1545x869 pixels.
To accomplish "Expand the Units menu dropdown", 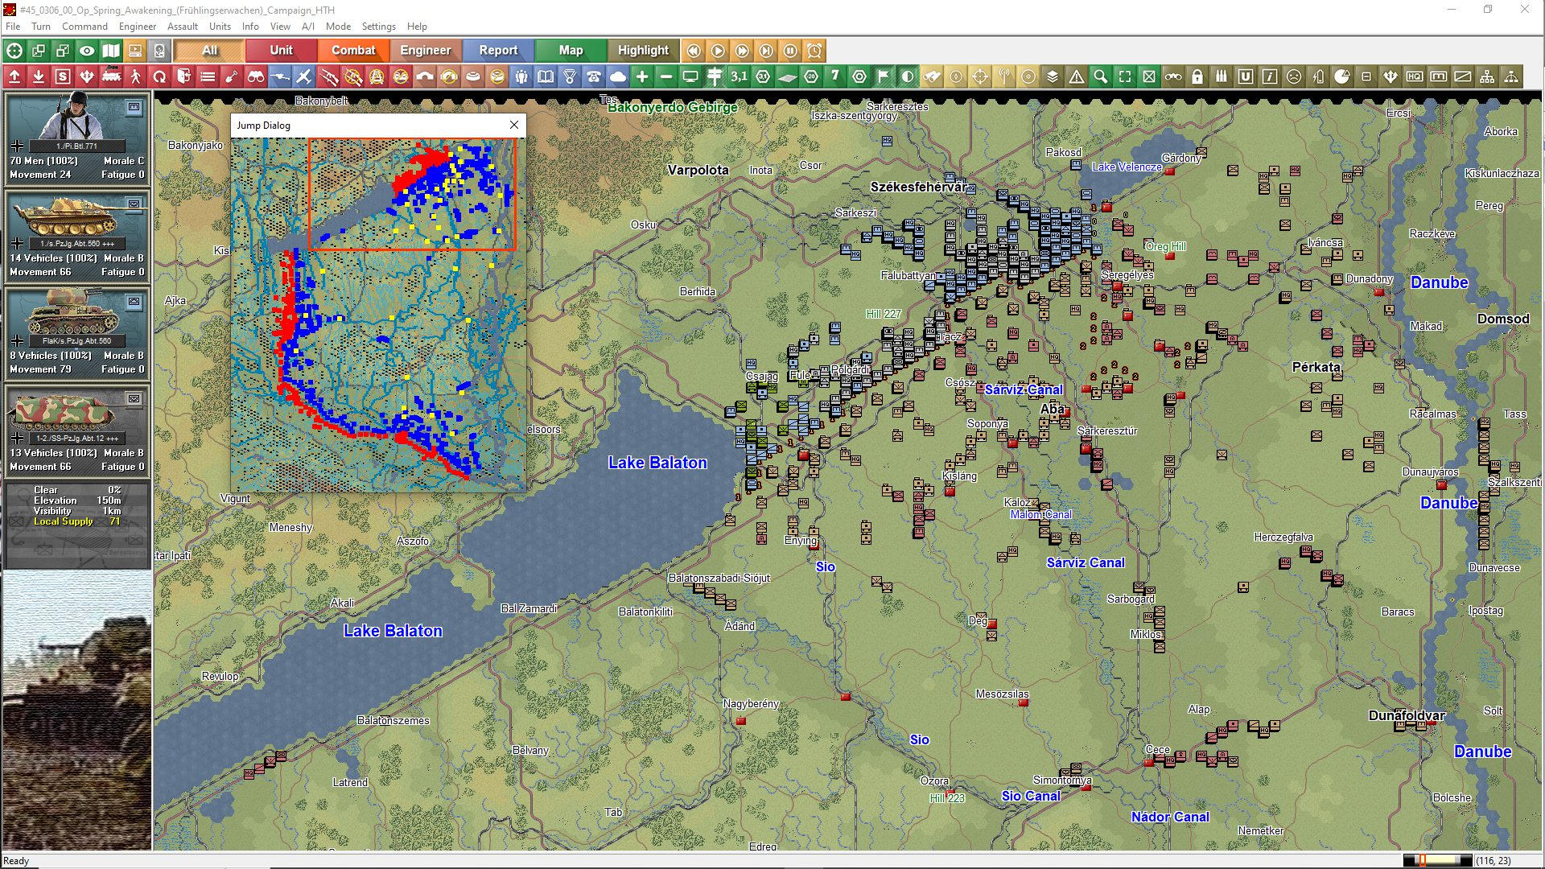I will (220, 27).
